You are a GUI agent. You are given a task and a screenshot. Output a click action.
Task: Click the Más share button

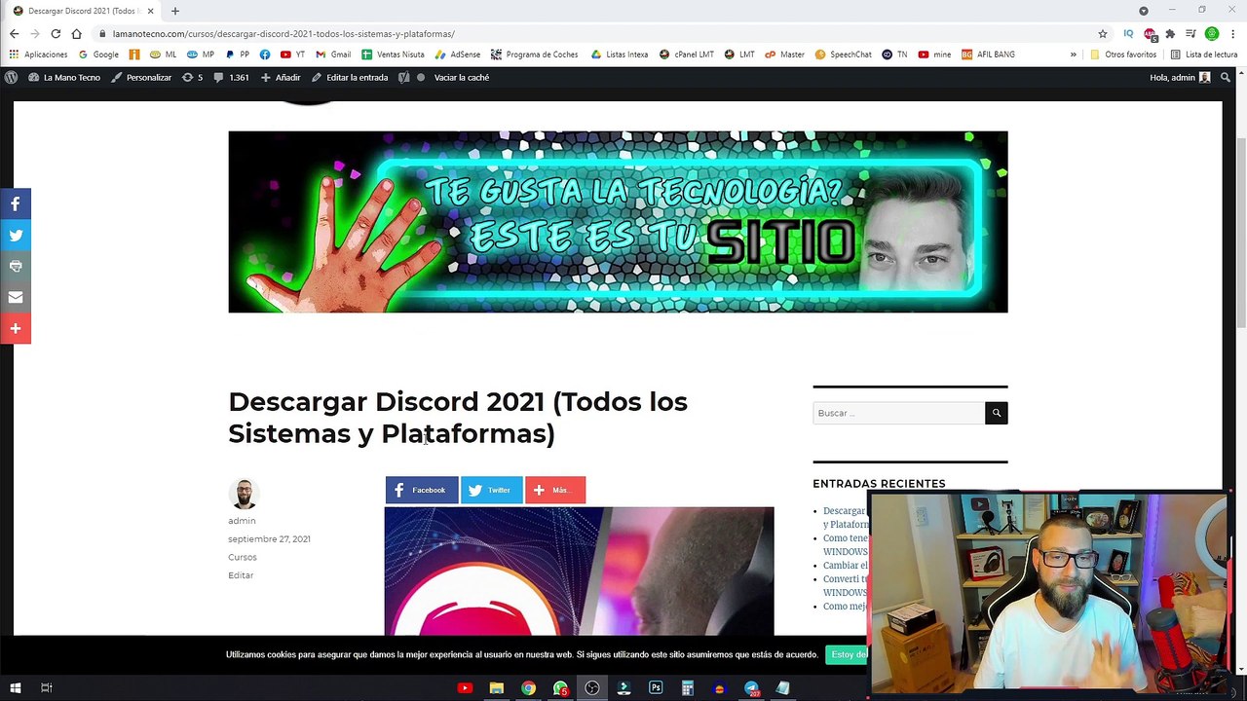click(x=555, y=491)
